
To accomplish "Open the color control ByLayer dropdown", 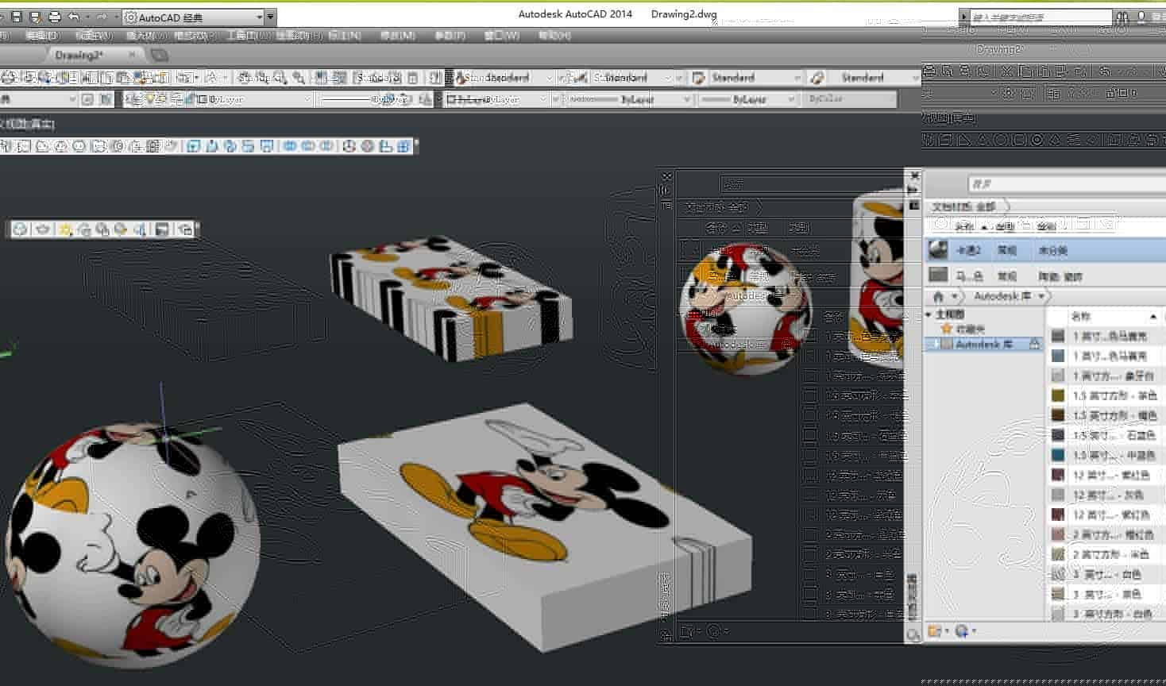I will click(x=496, y=99).
